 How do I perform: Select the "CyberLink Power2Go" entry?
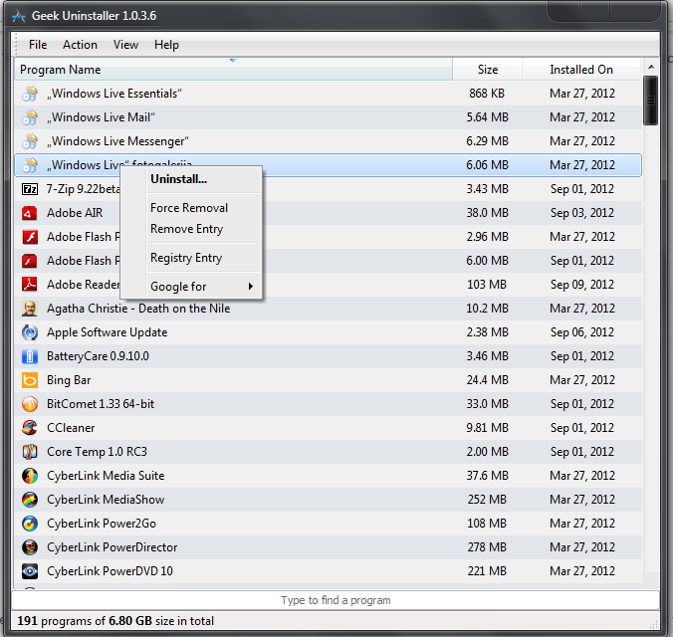[328, 524]
